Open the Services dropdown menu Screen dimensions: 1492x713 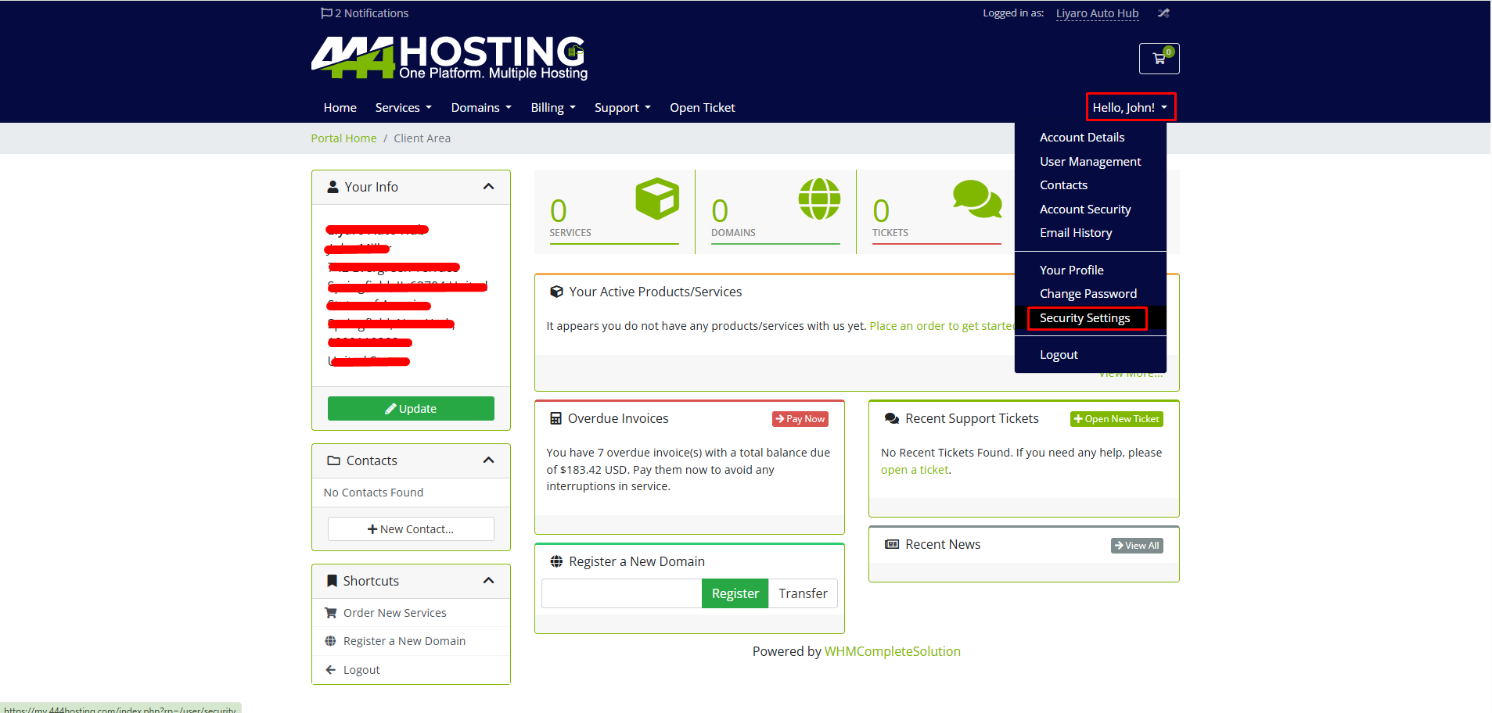click(403, 108)
